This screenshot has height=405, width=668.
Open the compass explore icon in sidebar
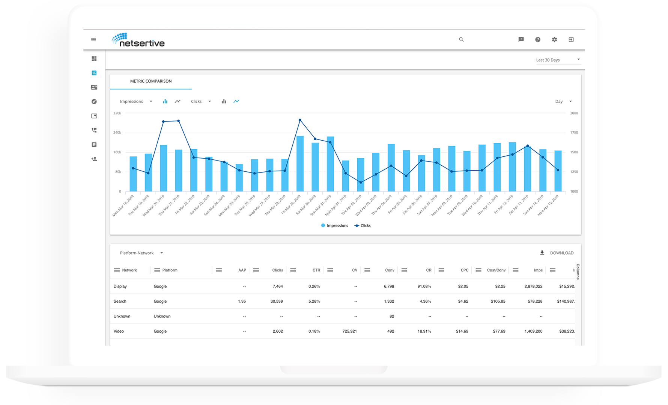[x=94, y=102]
